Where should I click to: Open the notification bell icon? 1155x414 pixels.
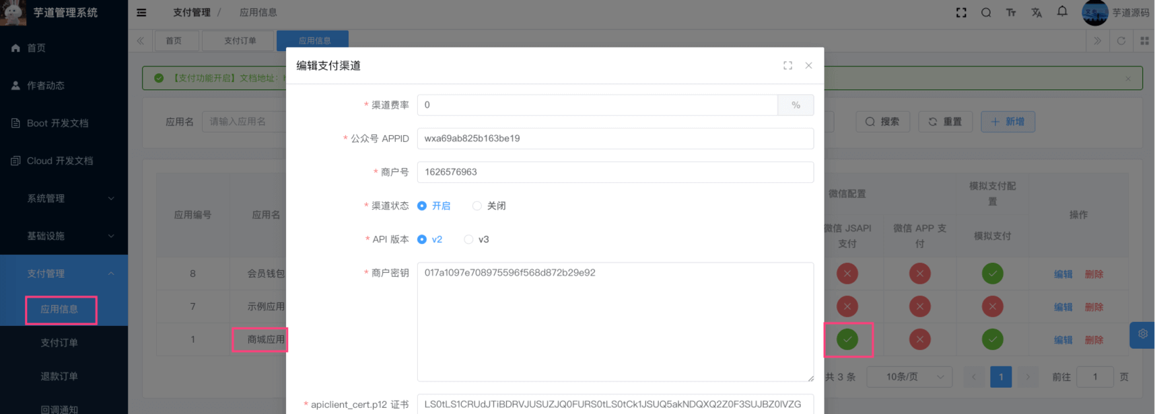point(1062,11)
